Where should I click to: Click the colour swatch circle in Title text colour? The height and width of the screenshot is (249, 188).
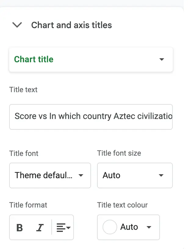coord(109,227)
